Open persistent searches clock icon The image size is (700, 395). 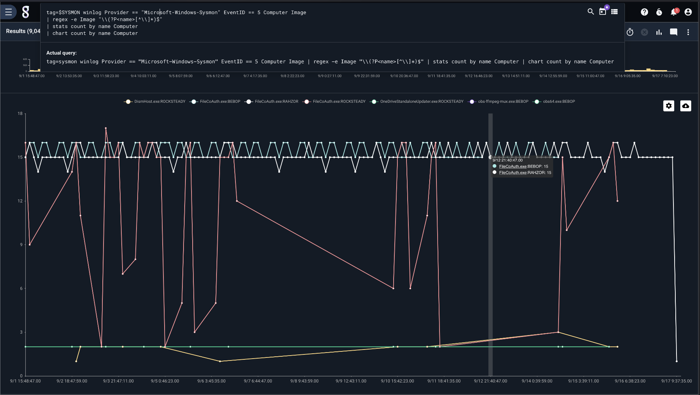[659, 12]
